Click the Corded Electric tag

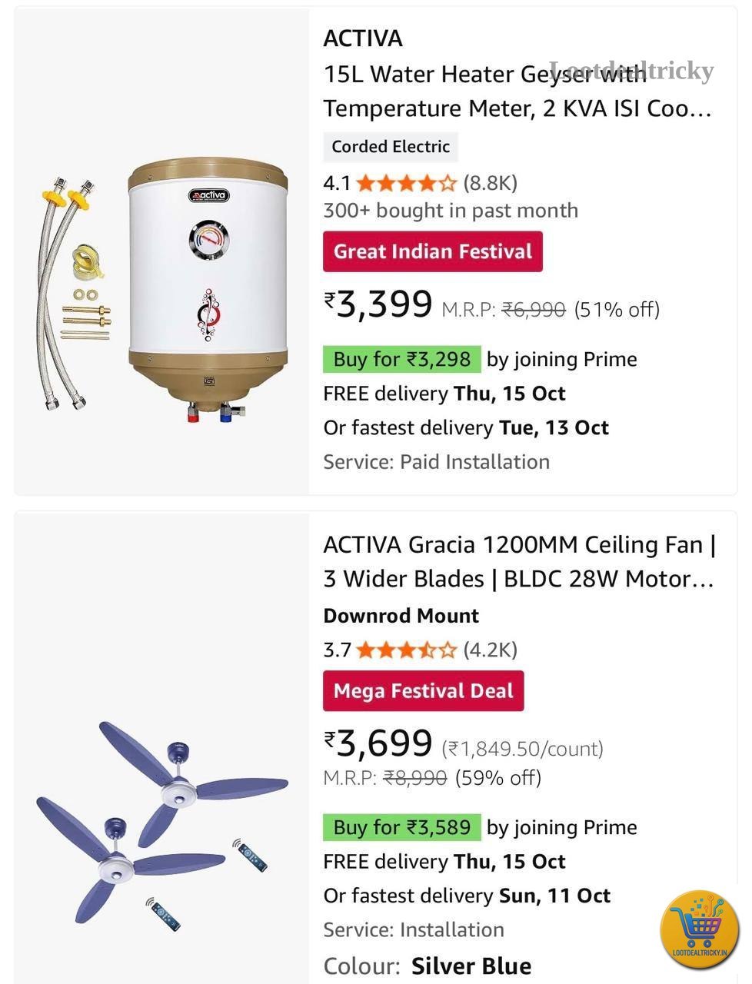click(391, 146)
